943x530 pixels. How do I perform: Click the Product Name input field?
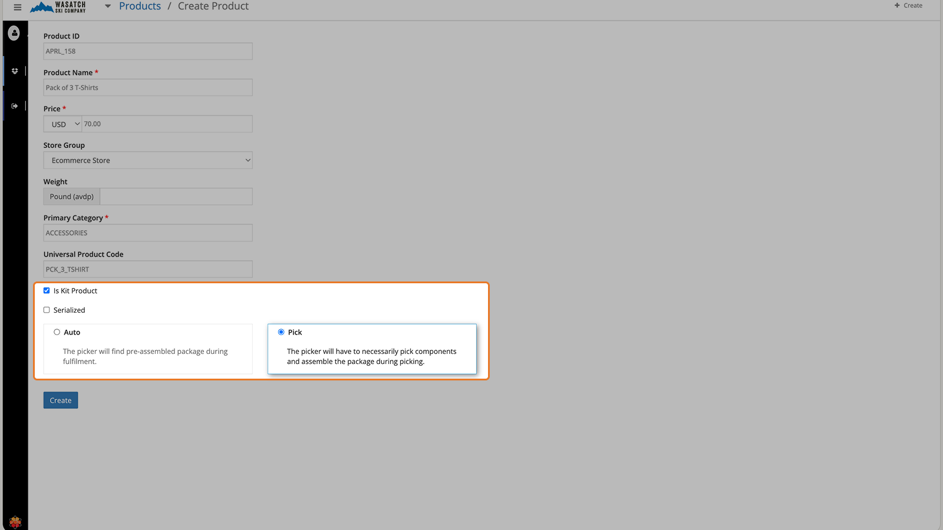pyautogui.click(x=148, y=88)
